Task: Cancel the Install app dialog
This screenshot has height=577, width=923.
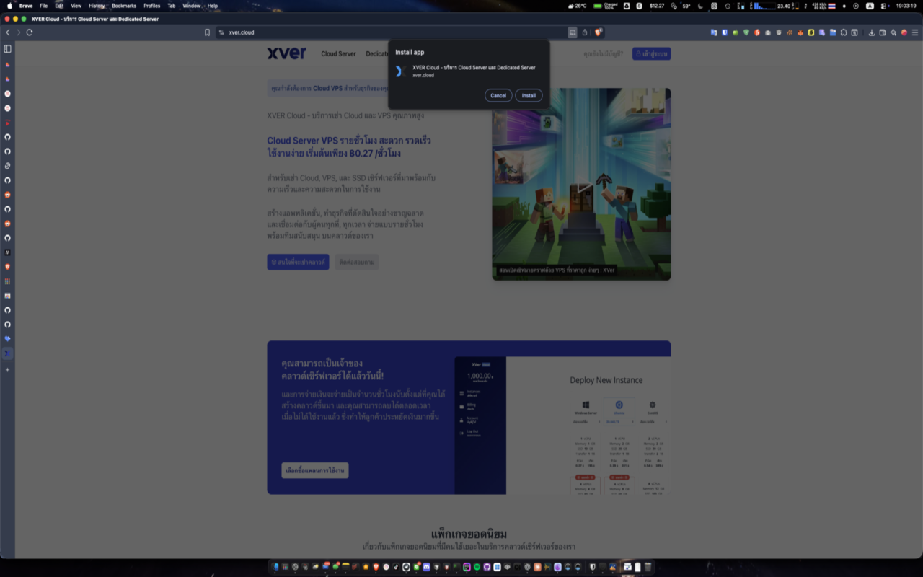Action: coord(498,95)
